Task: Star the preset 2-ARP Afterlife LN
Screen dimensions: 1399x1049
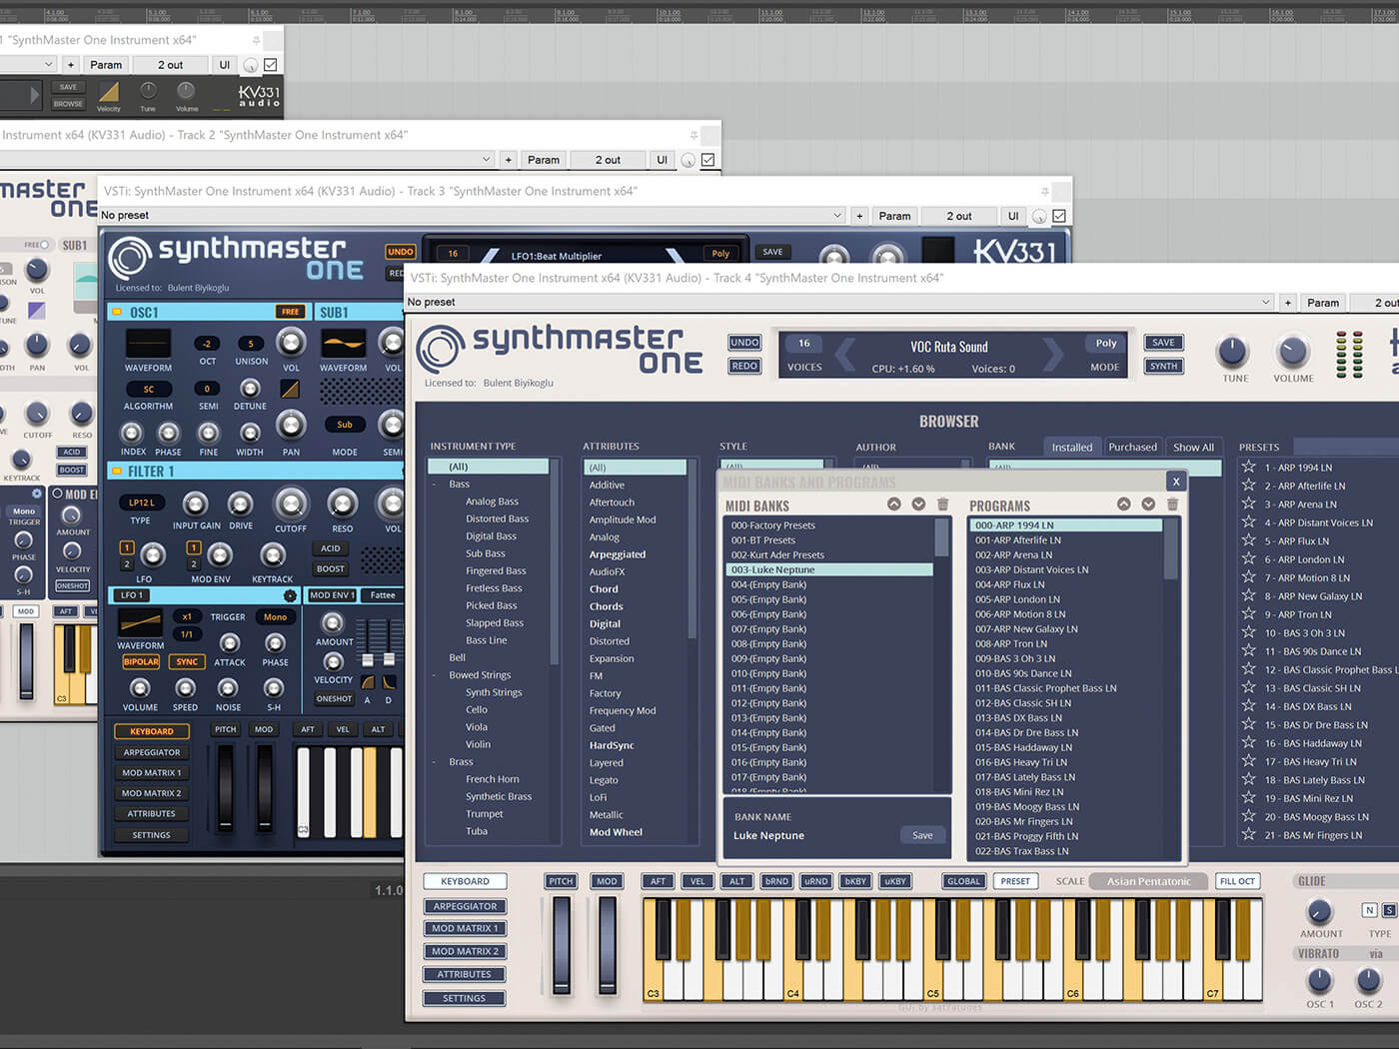Action: pos(1249,486)
